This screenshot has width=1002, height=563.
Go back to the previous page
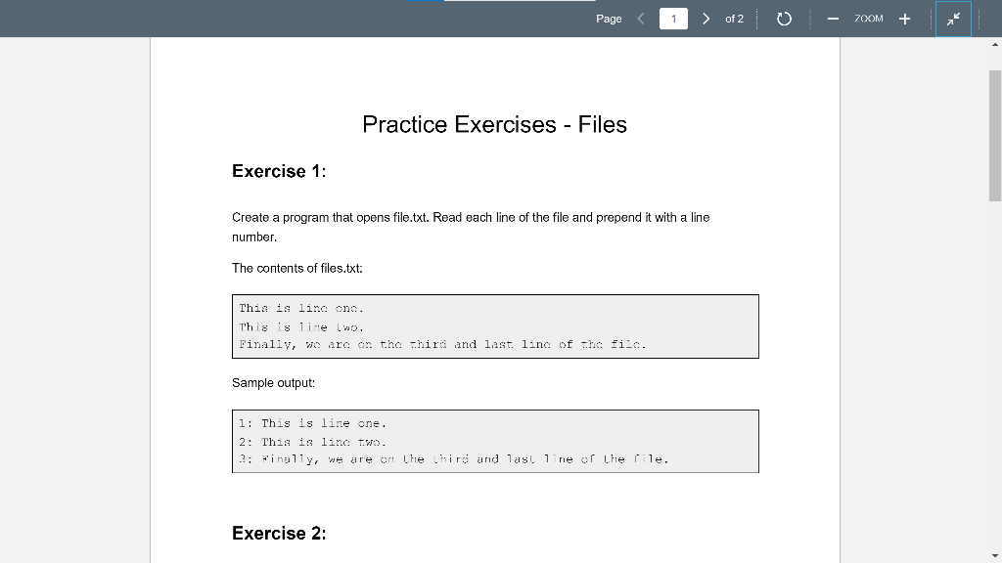coord(640,18)
